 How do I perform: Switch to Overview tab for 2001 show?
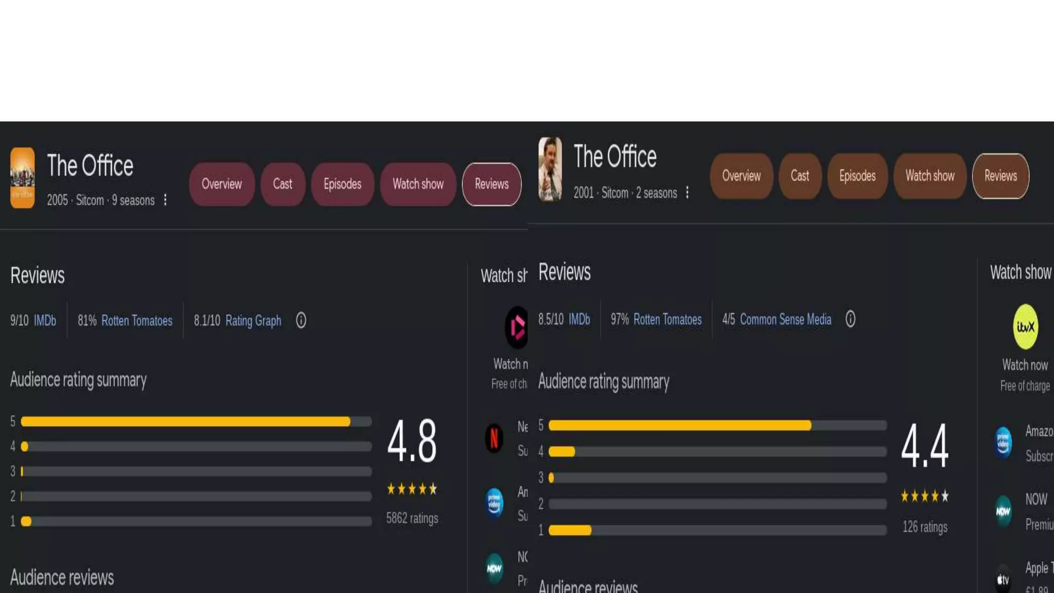[x=741, y=176]
